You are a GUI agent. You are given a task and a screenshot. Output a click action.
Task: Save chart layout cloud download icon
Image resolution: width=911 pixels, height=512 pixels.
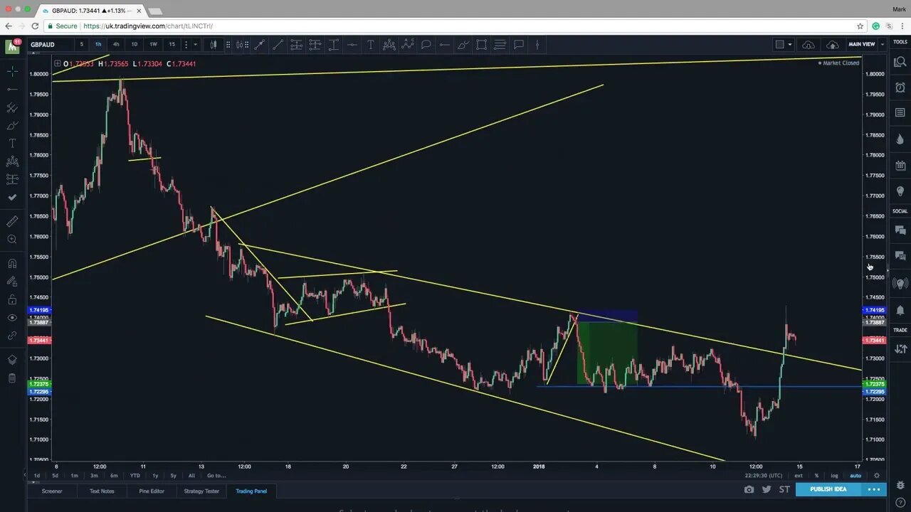coord(809,44)
